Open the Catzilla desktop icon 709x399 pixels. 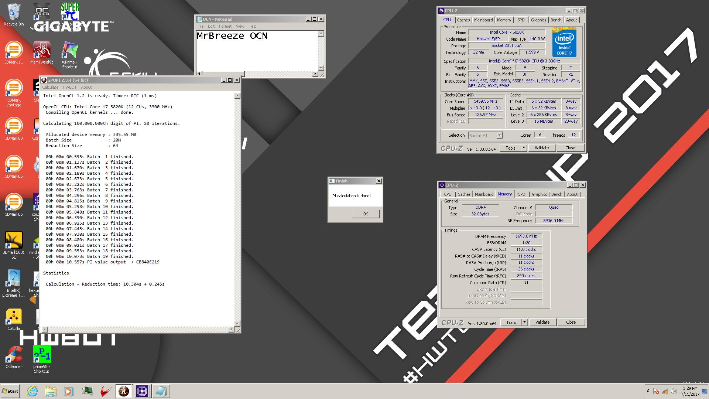(14, 319)
